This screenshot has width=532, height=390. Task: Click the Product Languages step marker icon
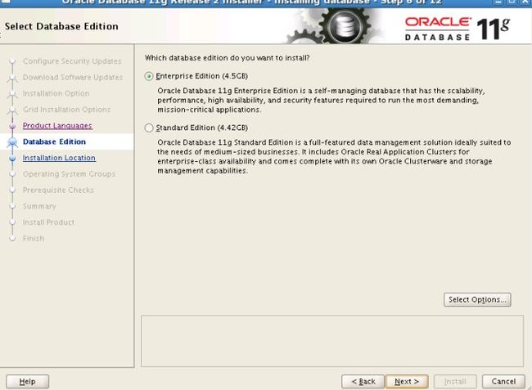pos(12,126)
